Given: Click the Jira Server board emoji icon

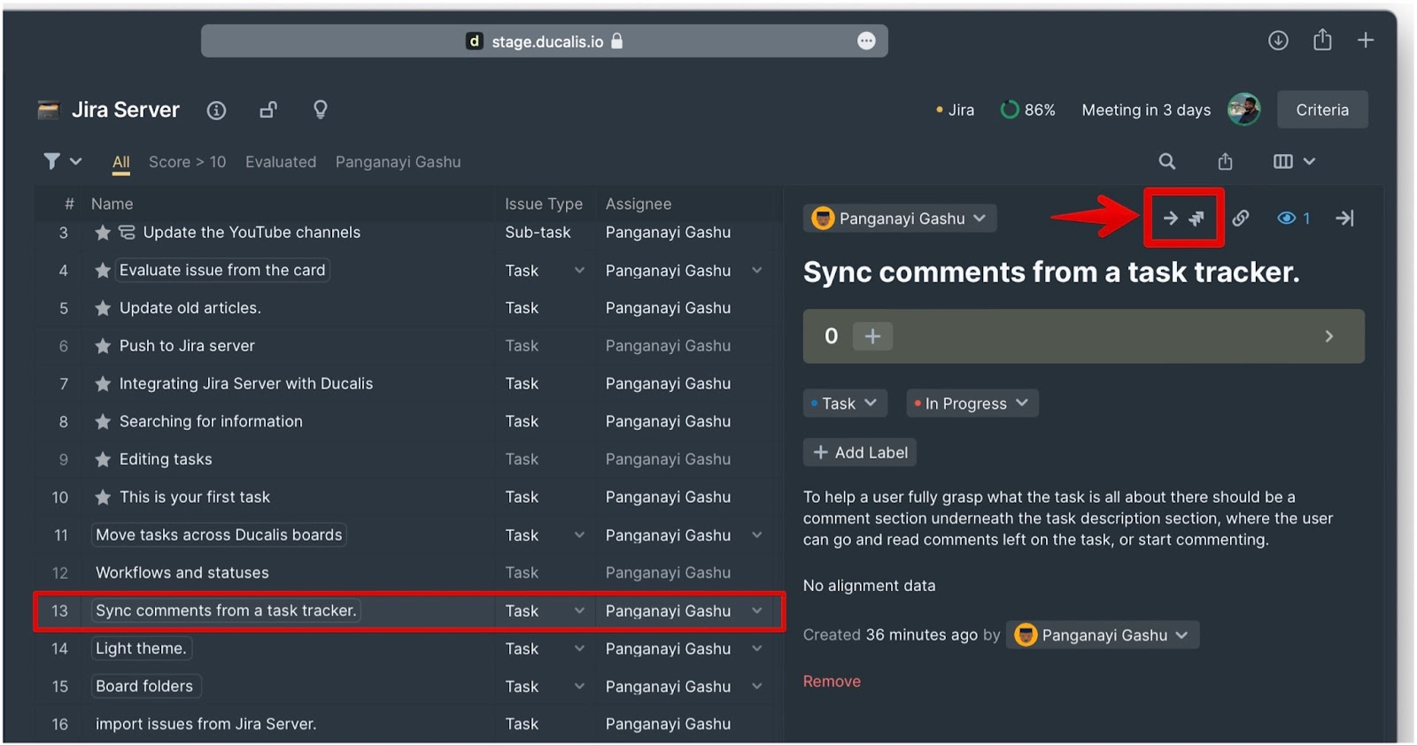Looking at the screenshot, I should coord(49,110).
